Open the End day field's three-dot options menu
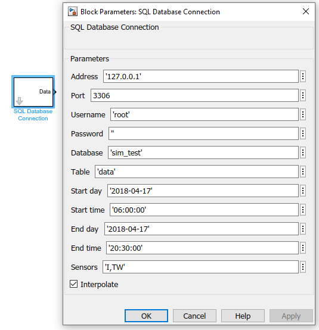This screenshot has width=319, height=330. [303, 229]
